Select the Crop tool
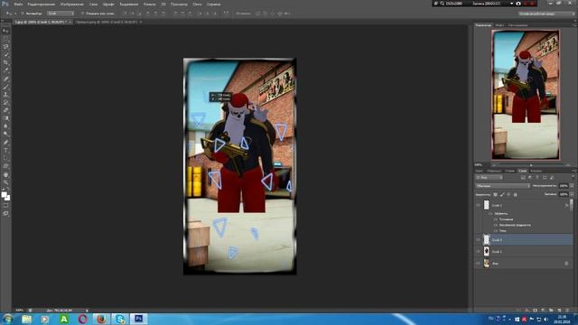Image resolution: width=578 pixels, height=325 pixels. tap(5, 62)
